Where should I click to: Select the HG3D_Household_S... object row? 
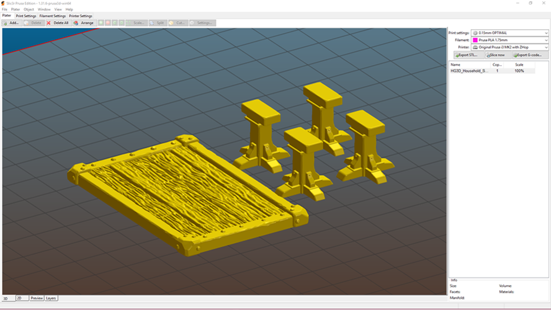[x=492, y=71]
